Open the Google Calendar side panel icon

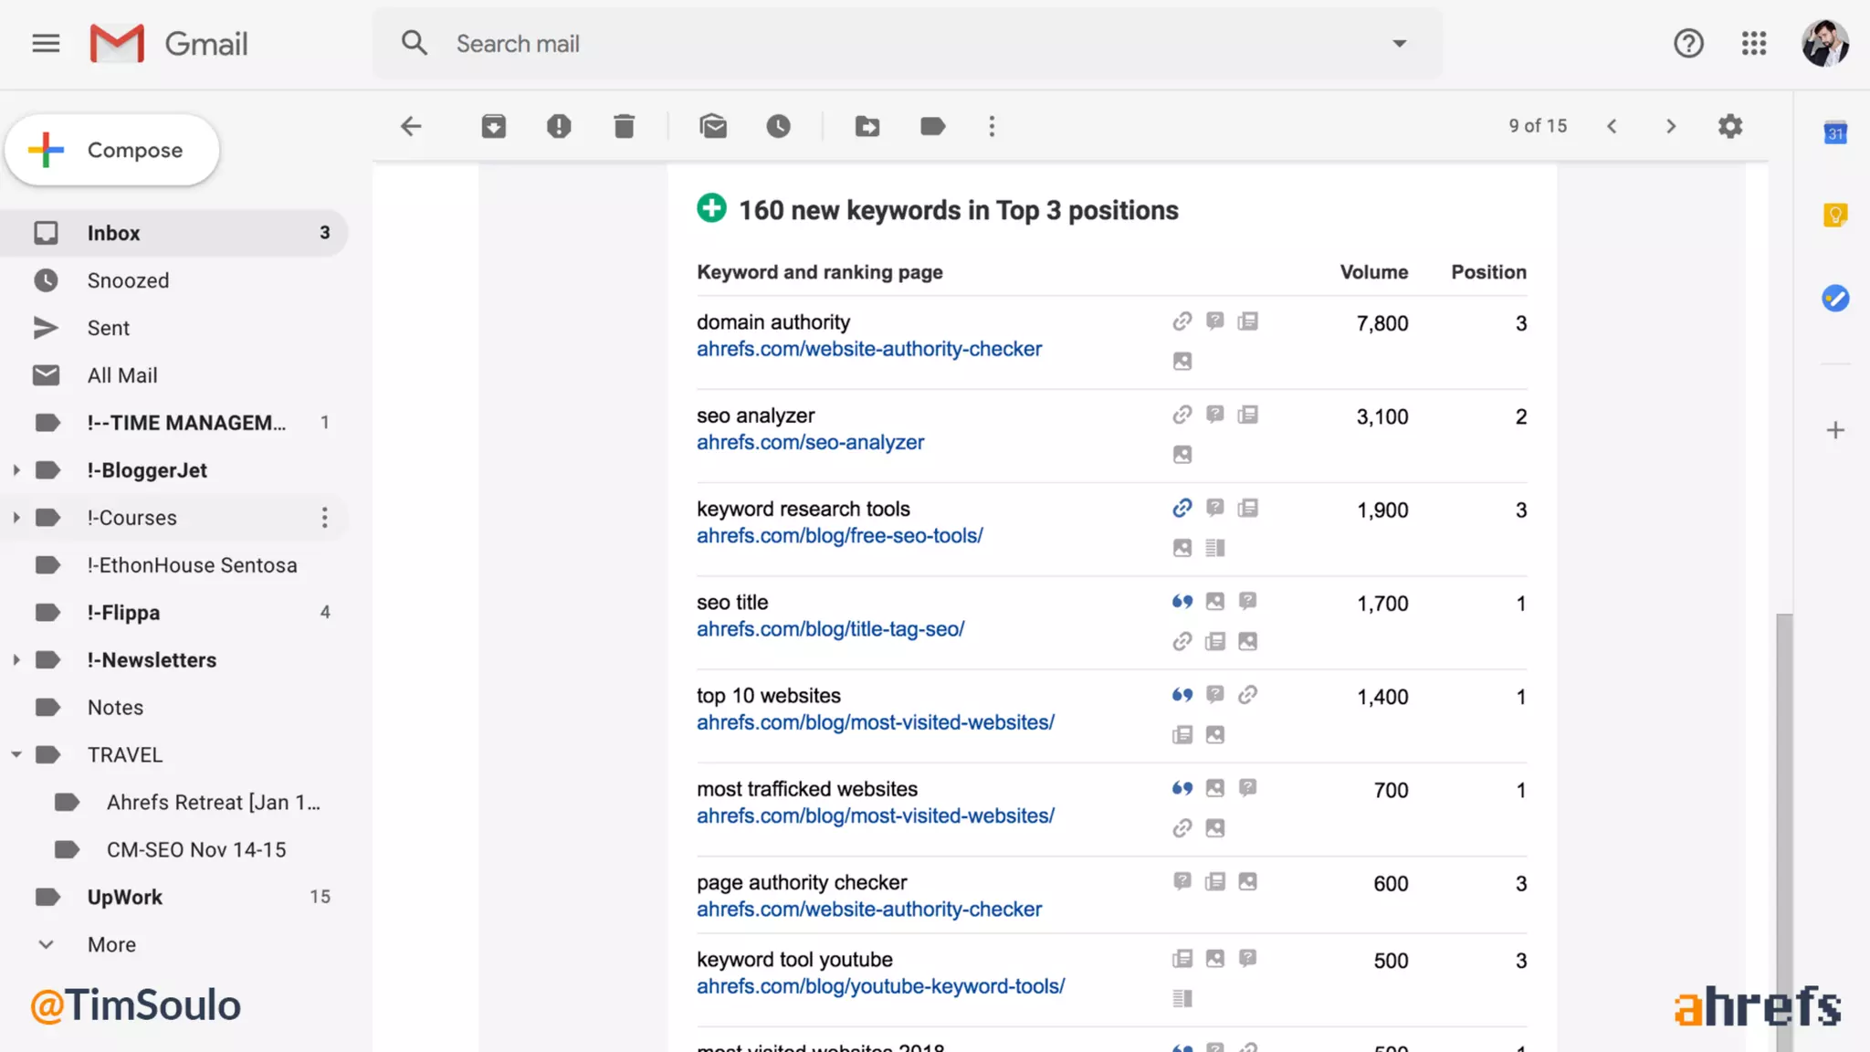click(1835, 133)
